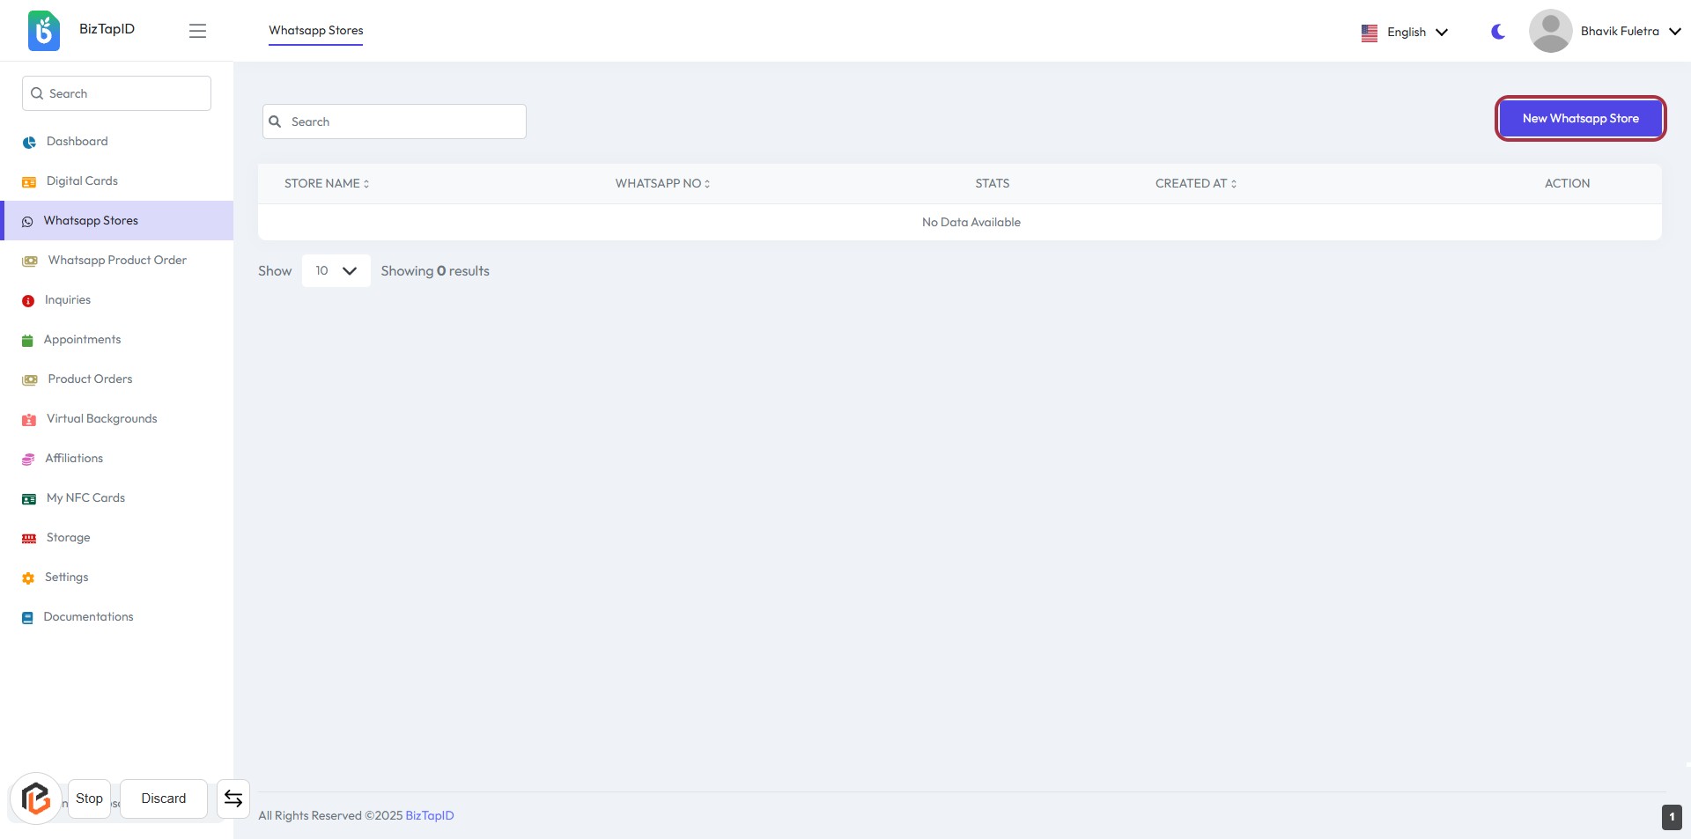This screenshot has height=839, width=1691.
Task: Open Appointments calendar icon
Action: (x=27, y=341)
